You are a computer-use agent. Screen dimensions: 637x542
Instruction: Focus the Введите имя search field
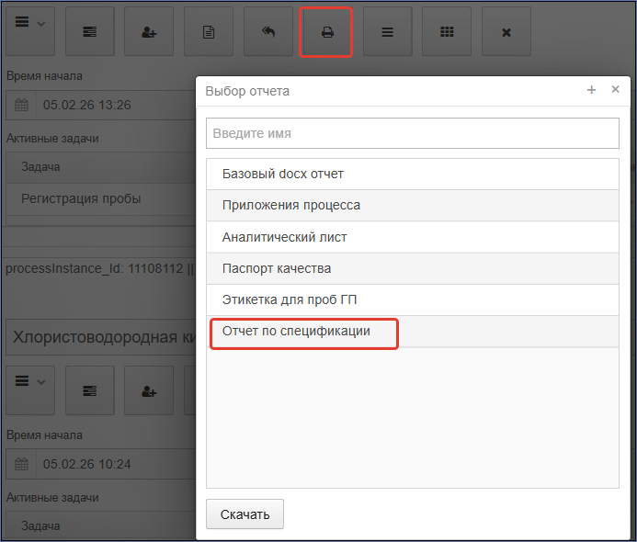(413, 133)
